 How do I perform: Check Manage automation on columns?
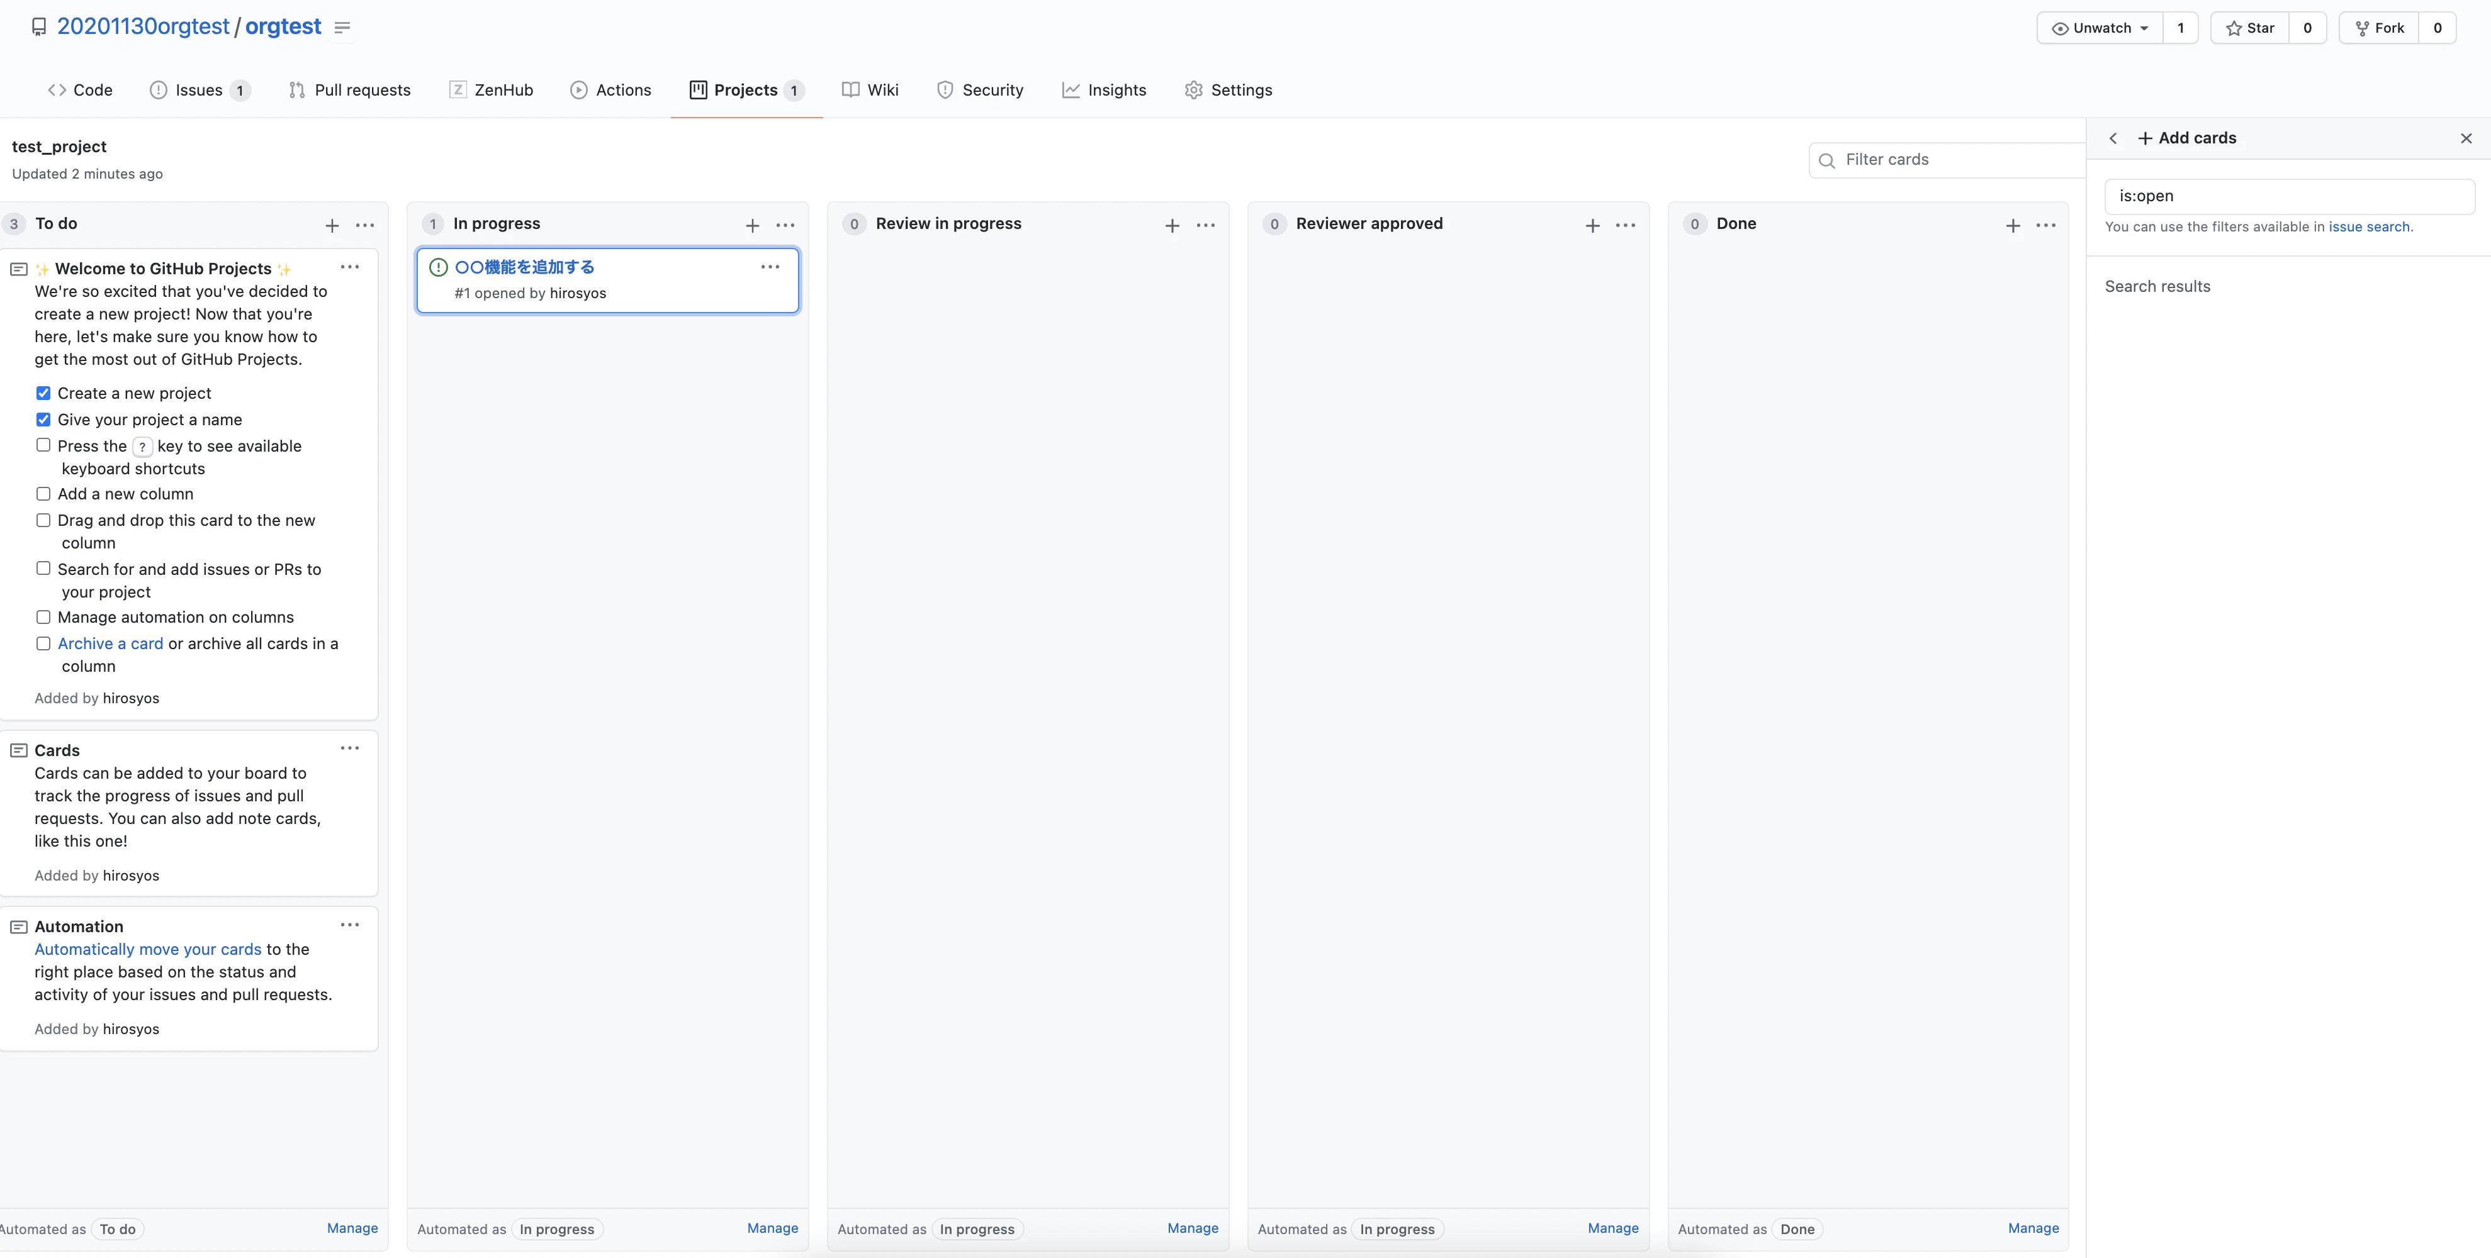point(43,618)
